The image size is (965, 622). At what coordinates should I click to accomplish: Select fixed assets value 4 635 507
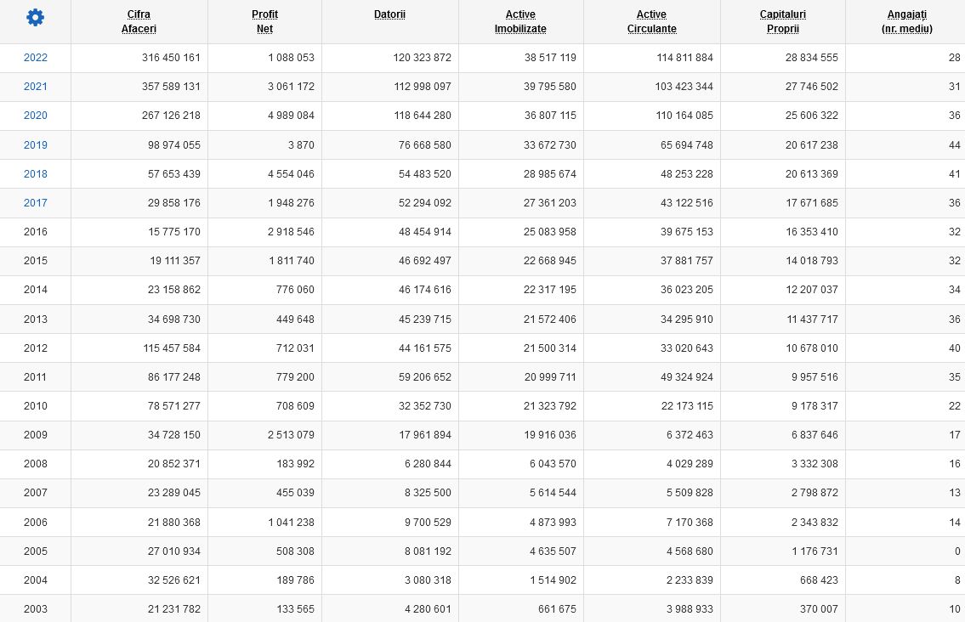click(x=553, y=551)
